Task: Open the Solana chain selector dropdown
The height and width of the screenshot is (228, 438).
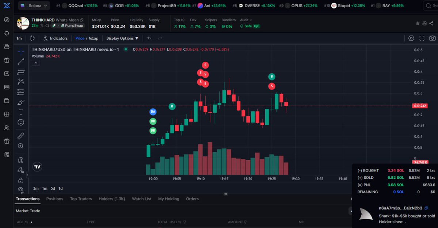Action: 34,5
